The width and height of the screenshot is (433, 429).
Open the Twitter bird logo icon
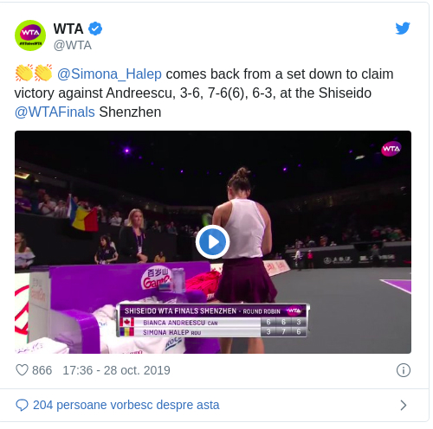[403, 29]
